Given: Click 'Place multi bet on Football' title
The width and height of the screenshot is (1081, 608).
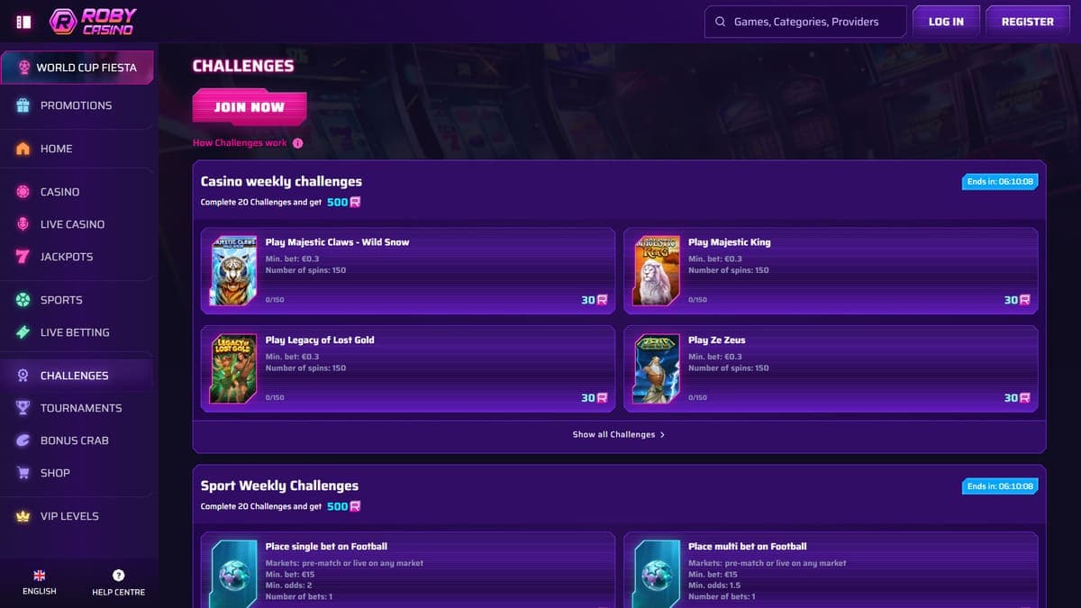Looking at the screenshot, I should click(x=748, y=547).
